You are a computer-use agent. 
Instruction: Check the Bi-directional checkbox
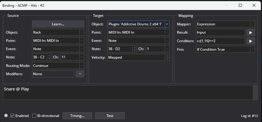(34, 116)
